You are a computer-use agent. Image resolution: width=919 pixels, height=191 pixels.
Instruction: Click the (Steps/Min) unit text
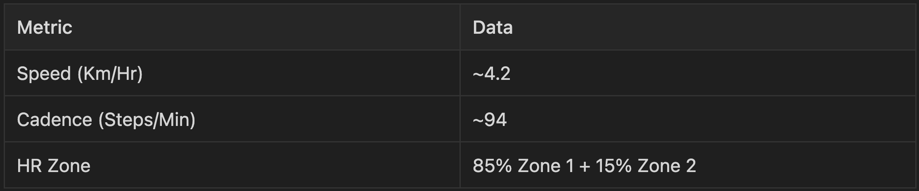[147, 120]
